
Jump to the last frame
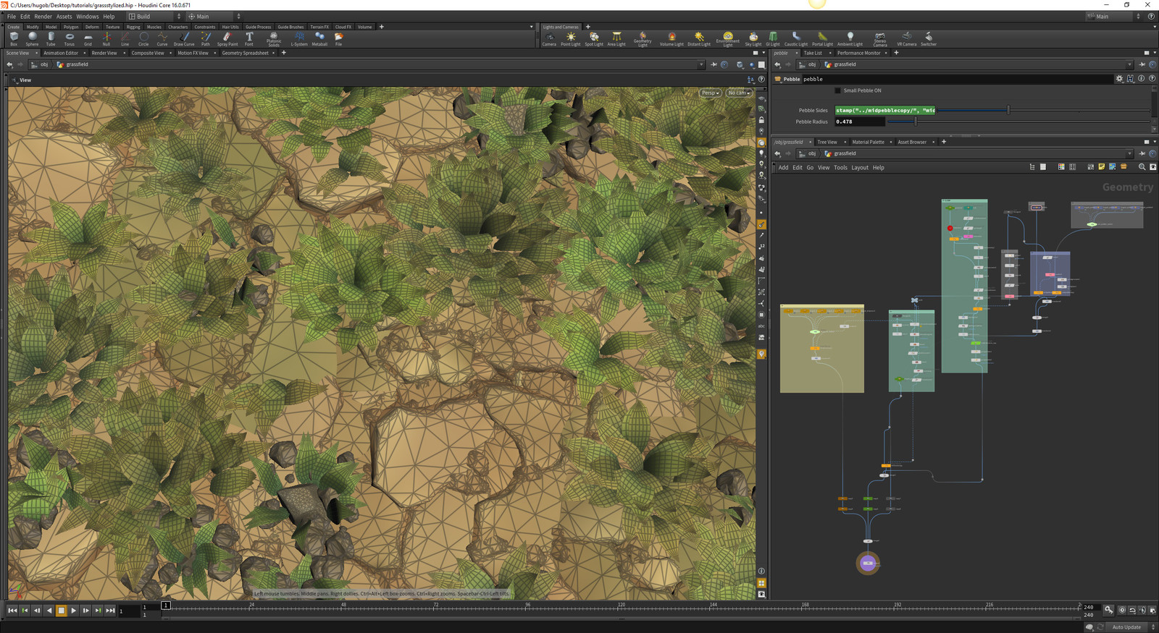click(x=110, y=611)
